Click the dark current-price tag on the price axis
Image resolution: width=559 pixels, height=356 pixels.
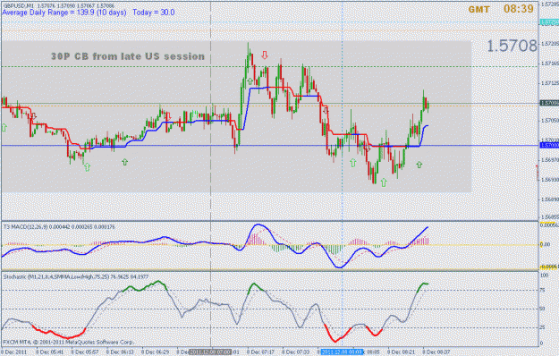[x=549, y=103]
